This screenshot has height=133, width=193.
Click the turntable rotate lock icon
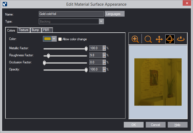click(181, 39)
